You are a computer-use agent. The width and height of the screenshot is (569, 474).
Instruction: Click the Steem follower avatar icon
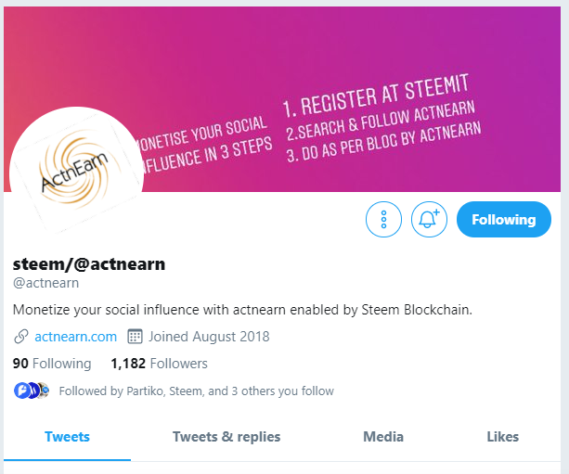[x=33, y=391]
